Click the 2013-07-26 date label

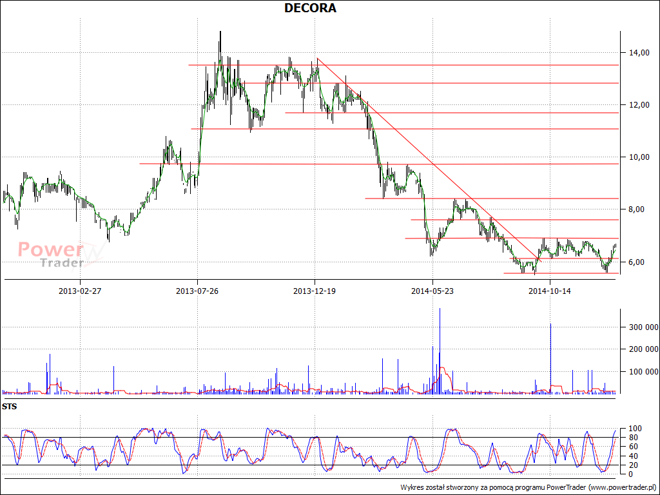197,291
